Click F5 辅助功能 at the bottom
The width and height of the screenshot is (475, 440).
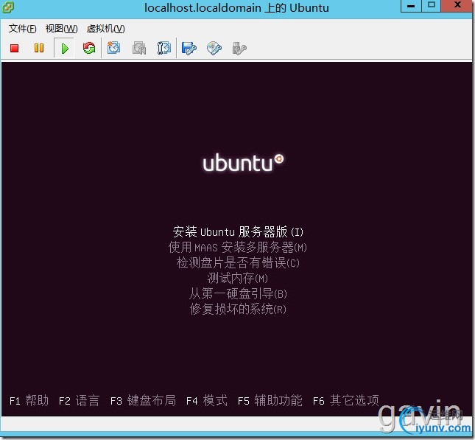click(270, 401)
